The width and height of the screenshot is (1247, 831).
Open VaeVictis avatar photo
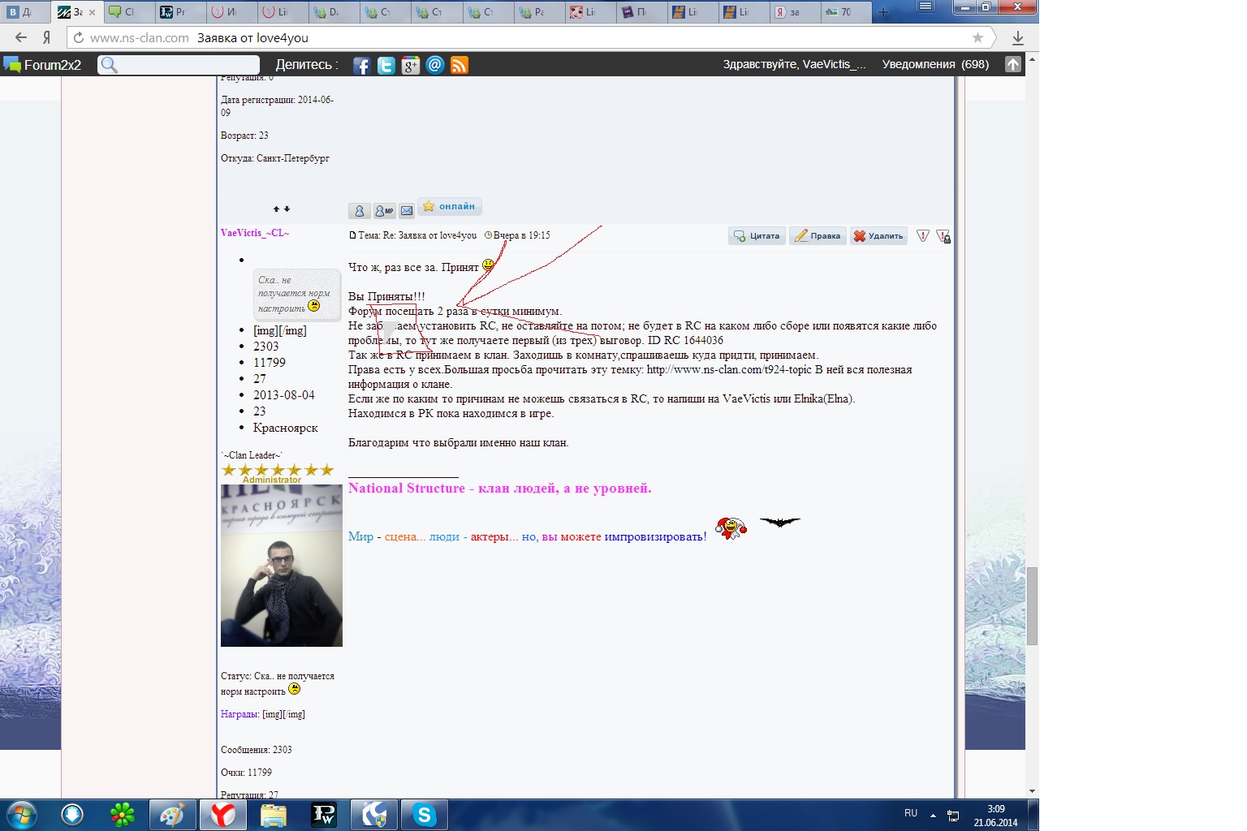point(282,566)
